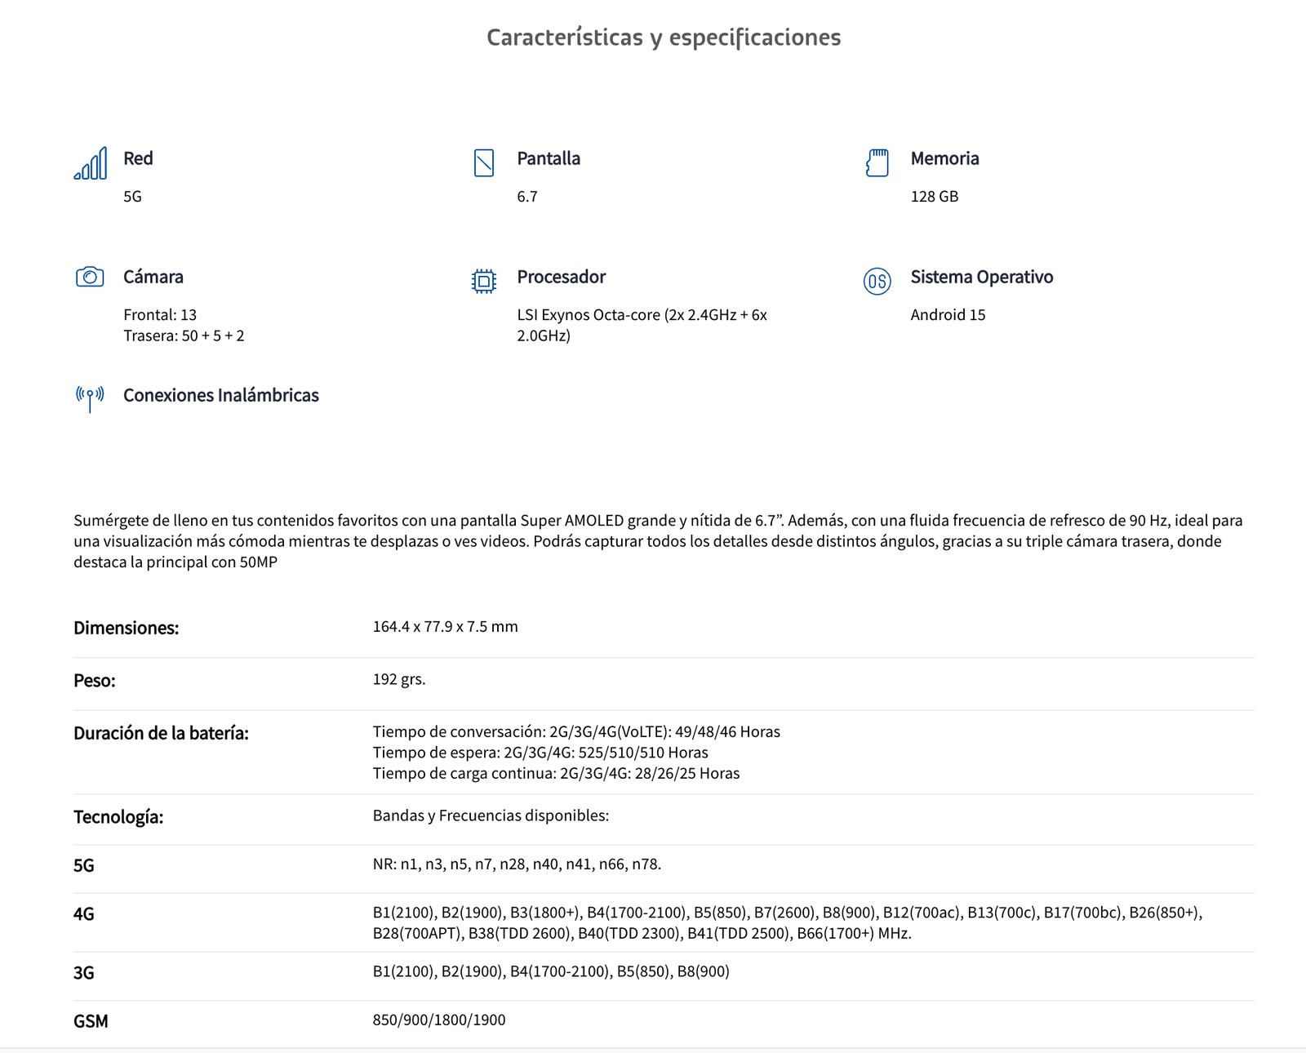
Task: Click the Duración de la batería: label
Action: [x=162, y=733]
